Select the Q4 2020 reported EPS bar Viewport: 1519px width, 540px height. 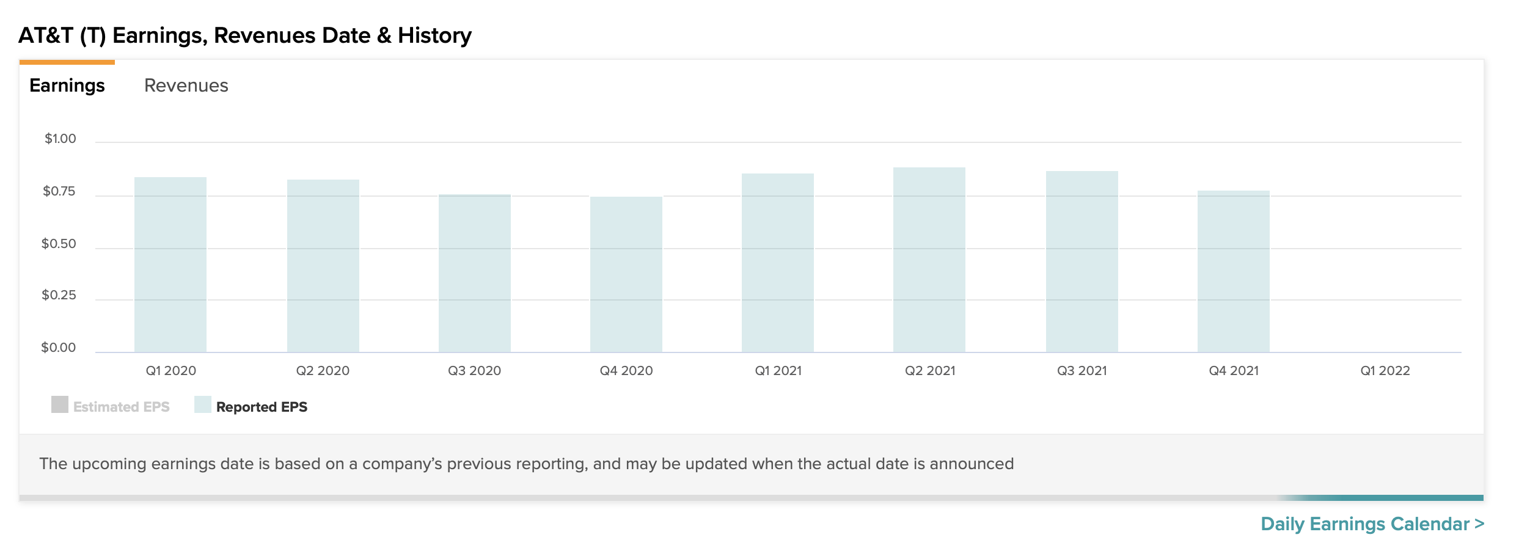(x=626, y=274)
